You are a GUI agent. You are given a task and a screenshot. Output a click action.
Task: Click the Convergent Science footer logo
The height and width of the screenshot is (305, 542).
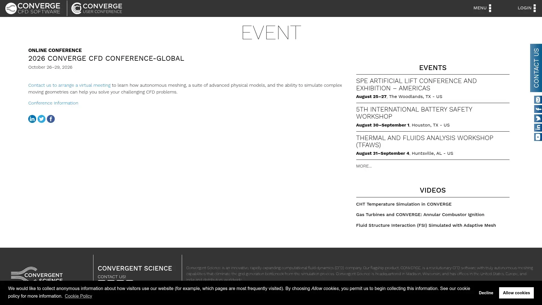click(37, 274)
